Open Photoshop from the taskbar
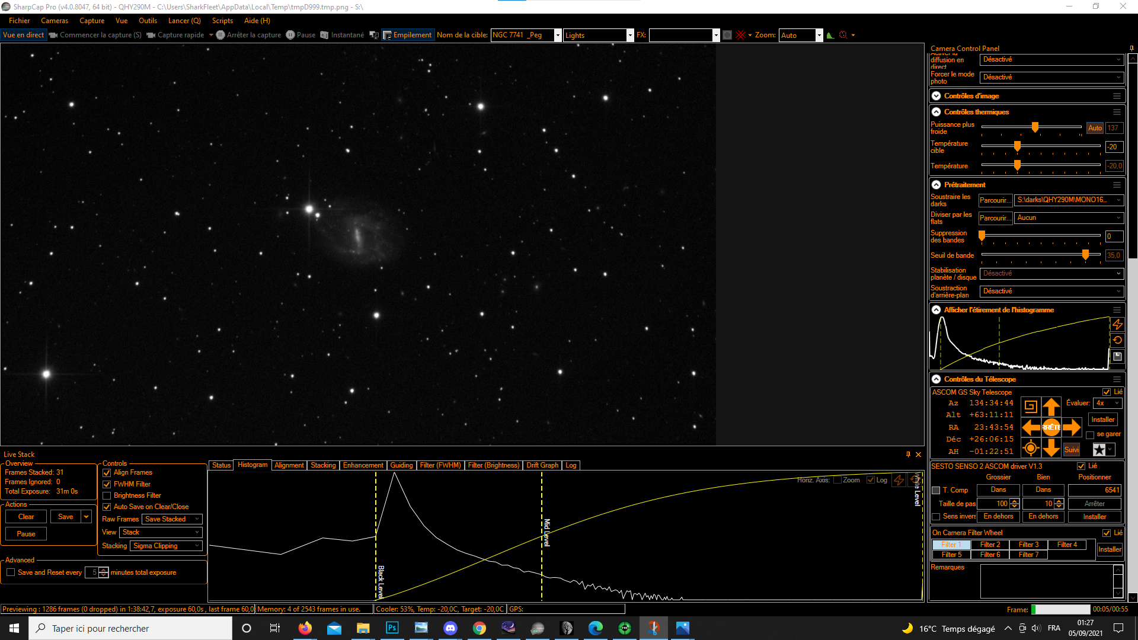Image resolution: width=1138 pixels, height=640 pixels. [392, 628]
